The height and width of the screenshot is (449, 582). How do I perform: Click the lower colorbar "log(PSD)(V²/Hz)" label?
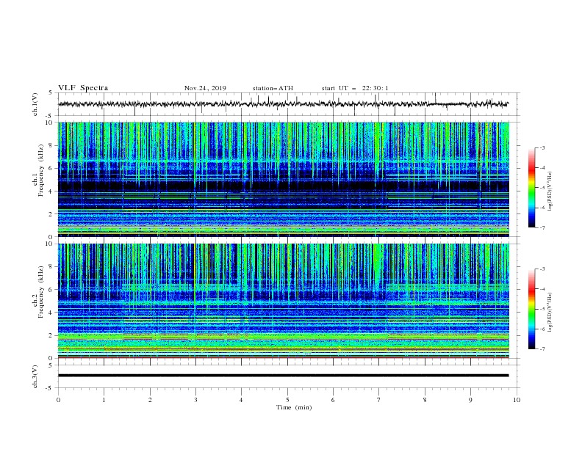(x=550, y=313)
